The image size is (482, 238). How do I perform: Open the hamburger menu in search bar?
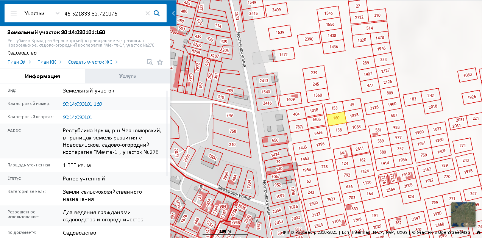click(x=14, y=13)
